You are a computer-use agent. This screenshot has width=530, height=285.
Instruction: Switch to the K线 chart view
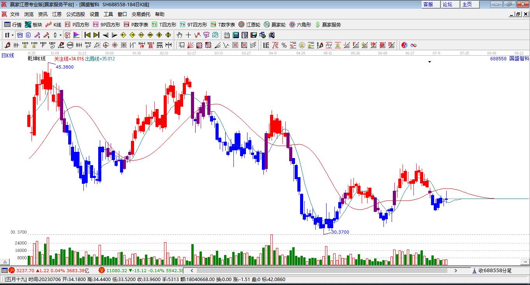(x=53, y=25)
